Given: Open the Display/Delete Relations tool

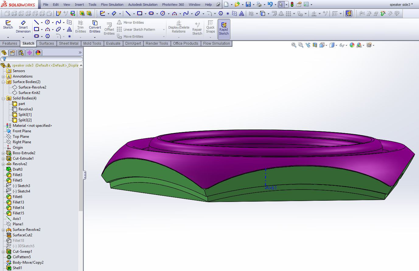Looking at the screenshot, I should point(179,27).
